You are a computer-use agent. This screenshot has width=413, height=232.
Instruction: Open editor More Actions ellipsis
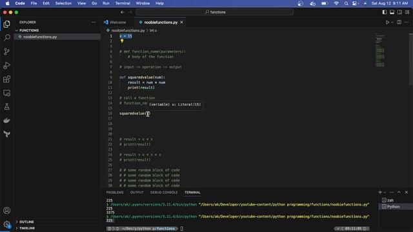point(407,23)
